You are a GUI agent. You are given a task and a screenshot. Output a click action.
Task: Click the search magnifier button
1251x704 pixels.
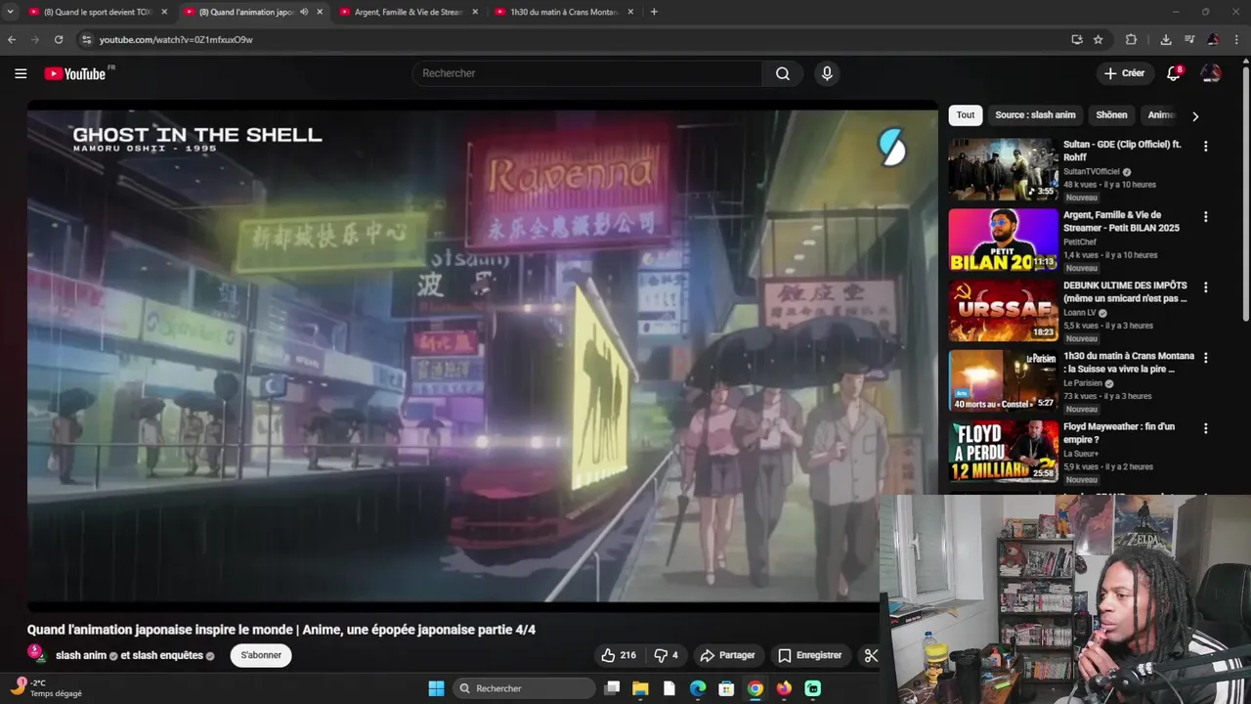pyautogui.click(x=783, y=73)
